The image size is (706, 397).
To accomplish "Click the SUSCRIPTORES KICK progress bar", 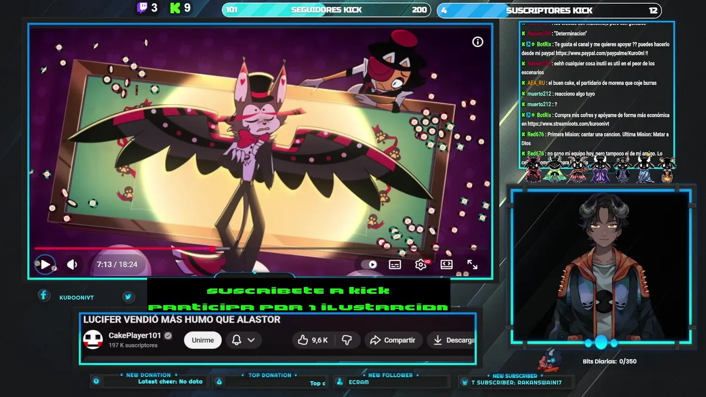I will pyautogui.click(x=549, y=10).
